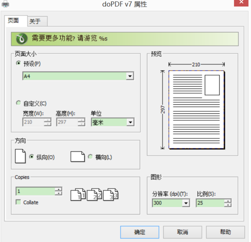Click the portrait page icon
Screen dimensions: 251x242
pyautogui.click(x=20, y=156)
